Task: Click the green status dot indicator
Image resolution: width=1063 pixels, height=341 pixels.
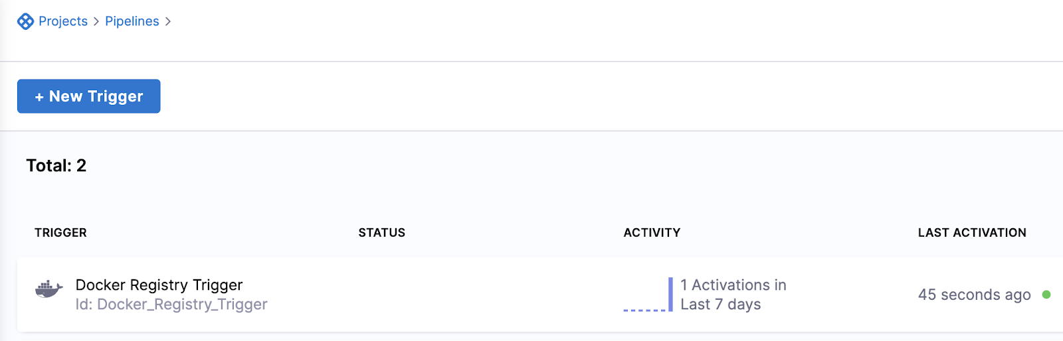Action: (x=1046, y=295)
